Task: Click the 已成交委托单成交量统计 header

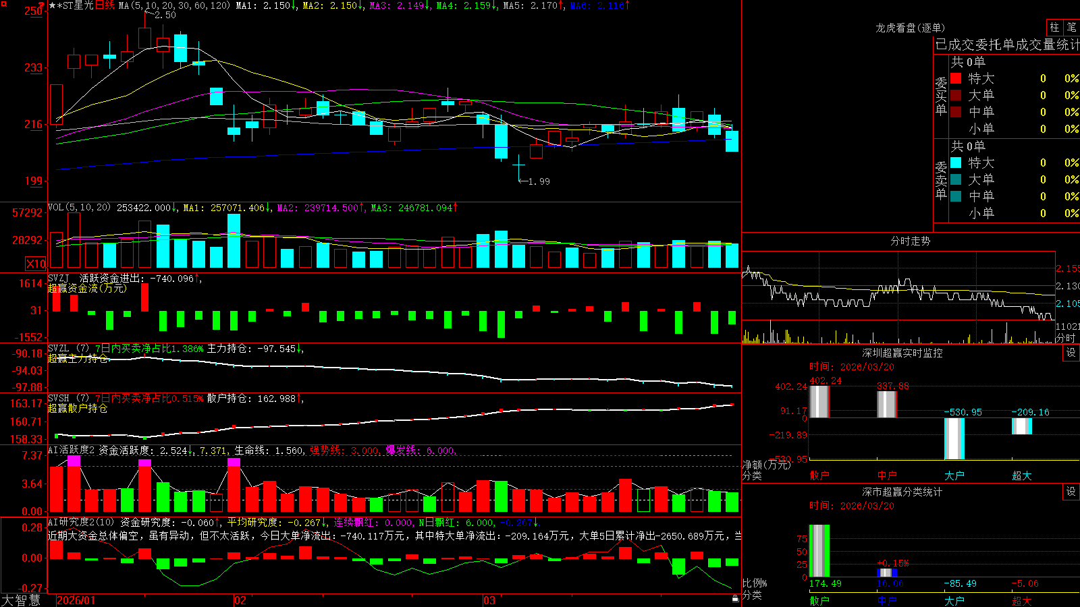Action: [1007, 45]
